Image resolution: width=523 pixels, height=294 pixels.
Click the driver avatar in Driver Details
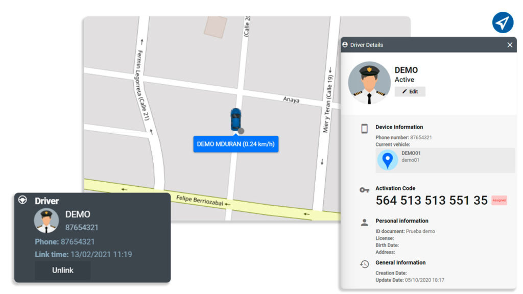[369, 83]
